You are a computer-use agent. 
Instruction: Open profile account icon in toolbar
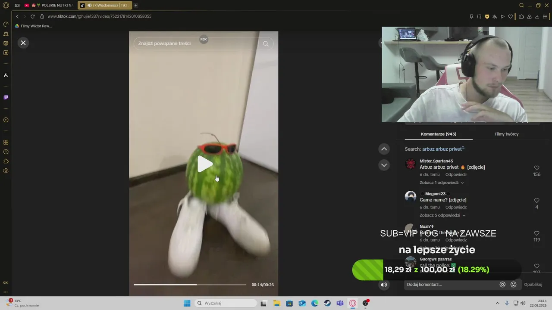(x=529, y=16)
